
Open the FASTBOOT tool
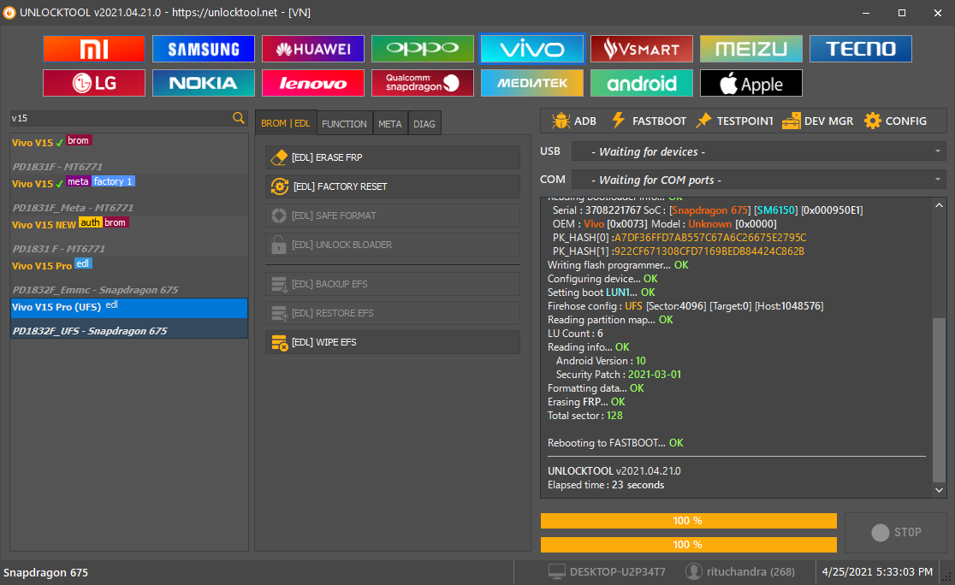[649, 121]
